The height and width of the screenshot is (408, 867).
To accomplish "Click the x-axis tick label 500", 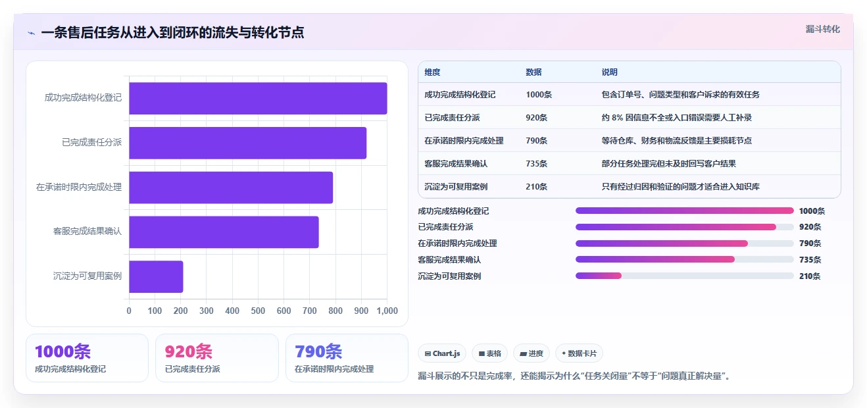I will (x=258, y=311).
